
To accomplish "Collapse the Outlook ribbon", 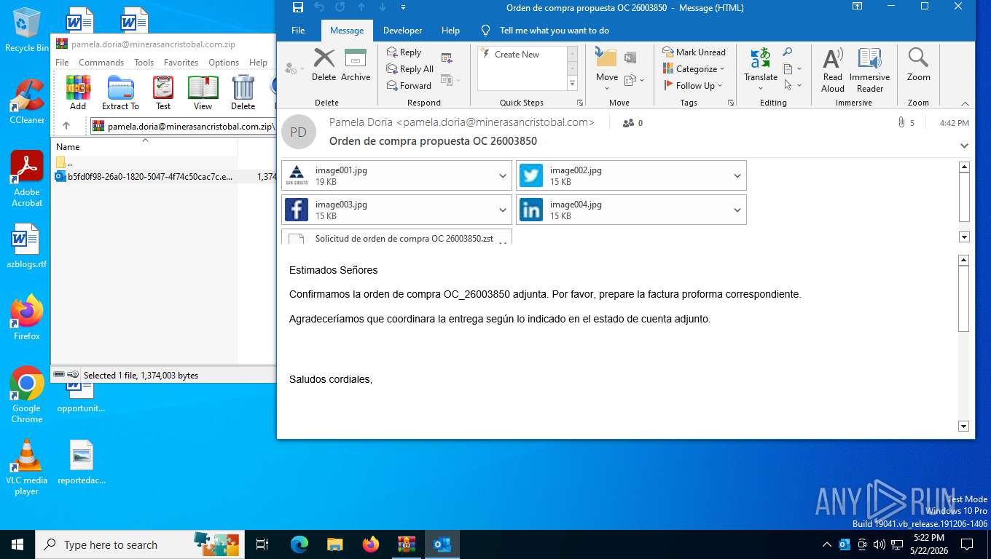I will pos(965,103).
